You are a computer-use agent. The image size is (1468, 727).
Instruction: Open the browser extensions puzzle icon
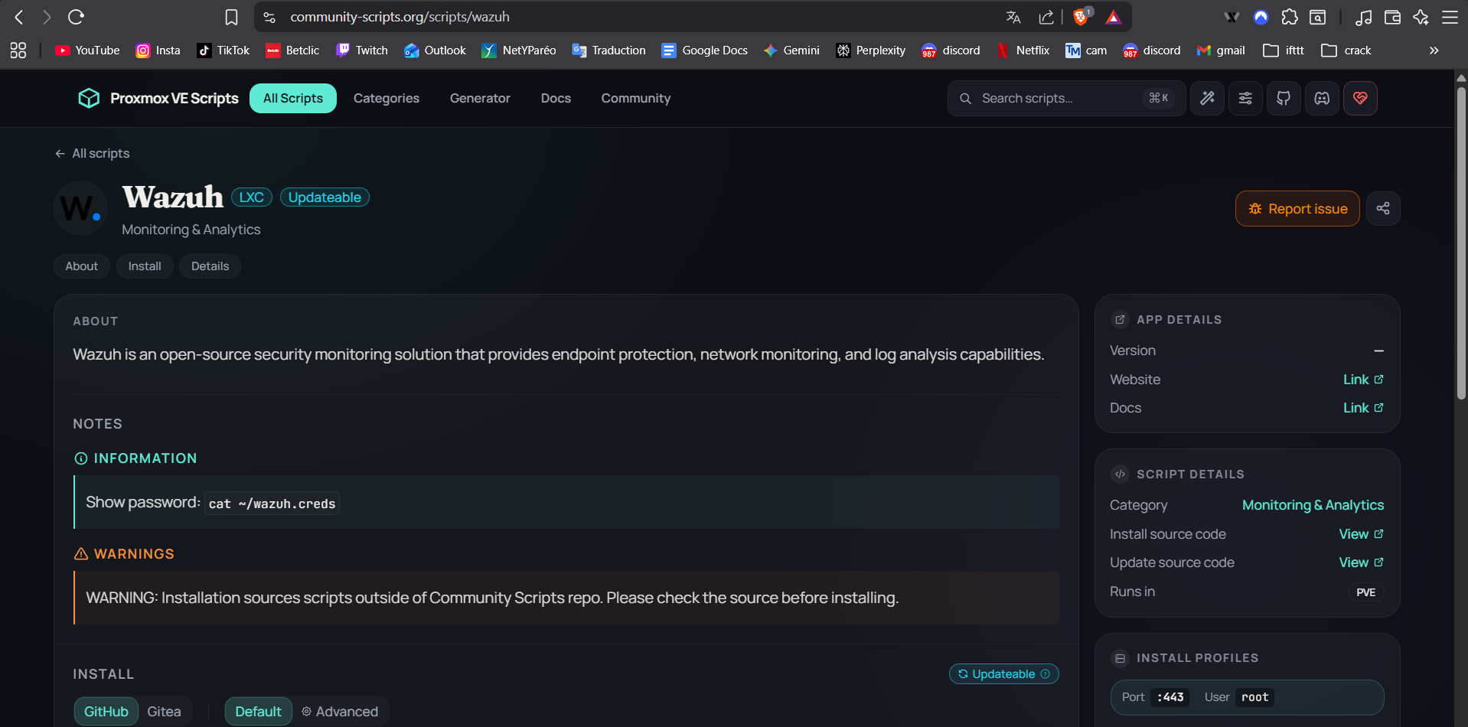coord(1290,17)
